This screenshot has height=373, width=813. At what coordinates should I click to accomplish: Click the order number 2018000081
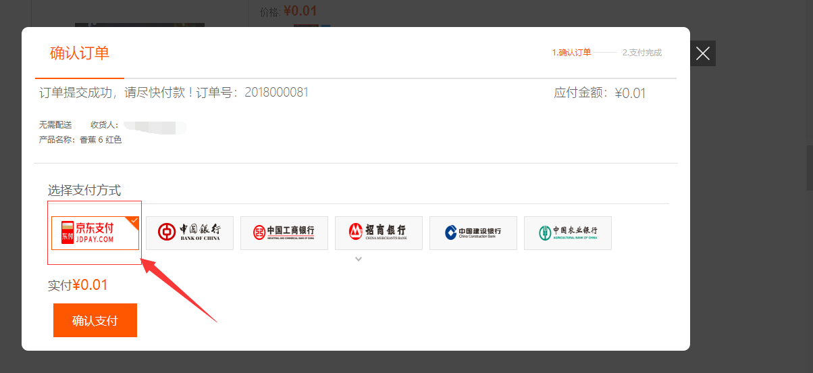(276, 93)
